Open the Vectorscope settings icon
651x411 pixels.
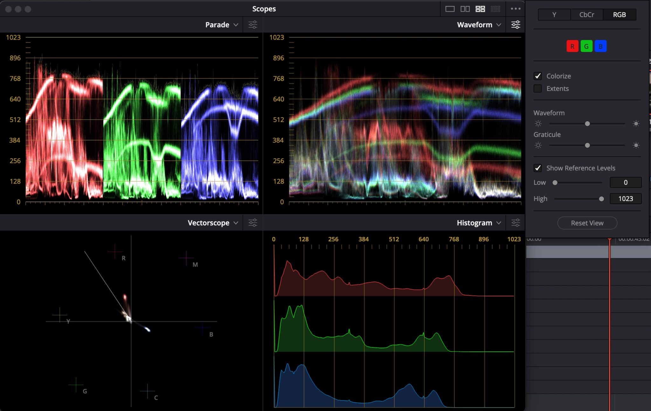253,223
